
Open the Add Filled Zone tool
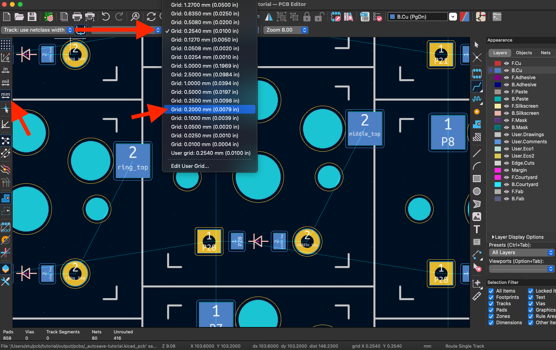[477, 124]
